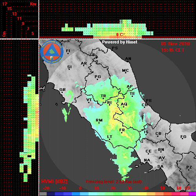Click the CE city label
The image size is (196, 196).
tap(149, 151)
